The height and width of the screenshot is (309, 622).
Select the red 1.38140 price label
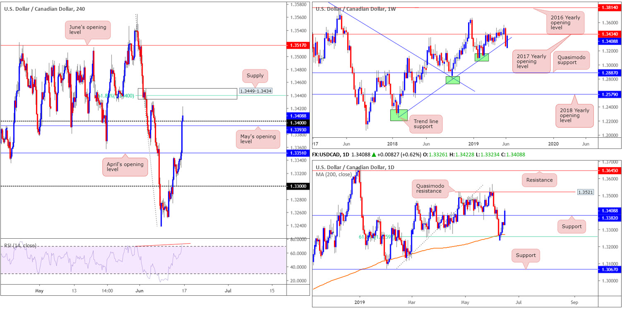pos(610,7)
